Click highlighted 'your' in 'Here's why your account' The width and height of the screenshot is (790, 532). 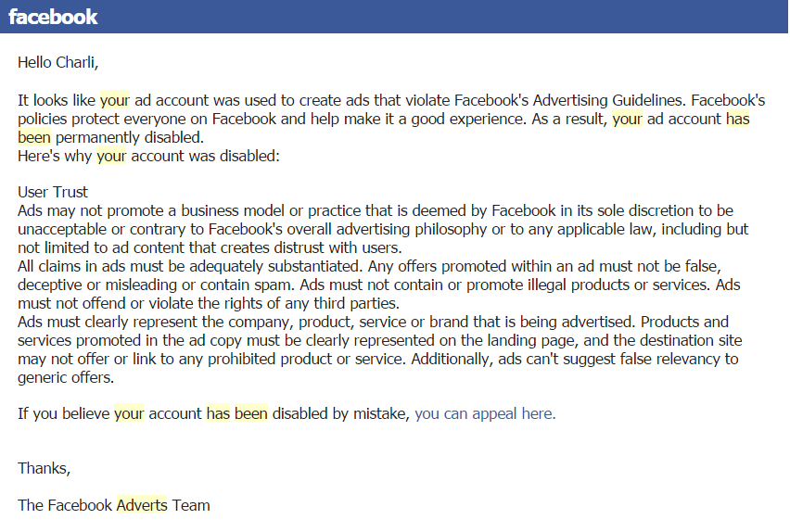click(111, 156)
